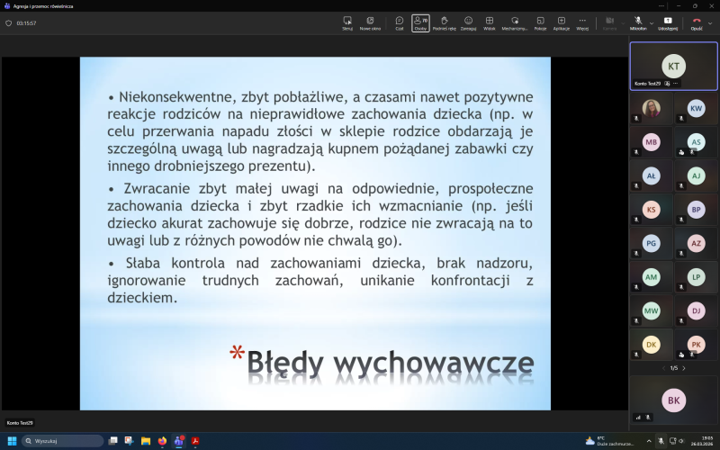The height and width of the screenshot is (450, 720).
Task: Open the Pokoje rooms option
Action: pyautogui.click(x=540, y=22)
